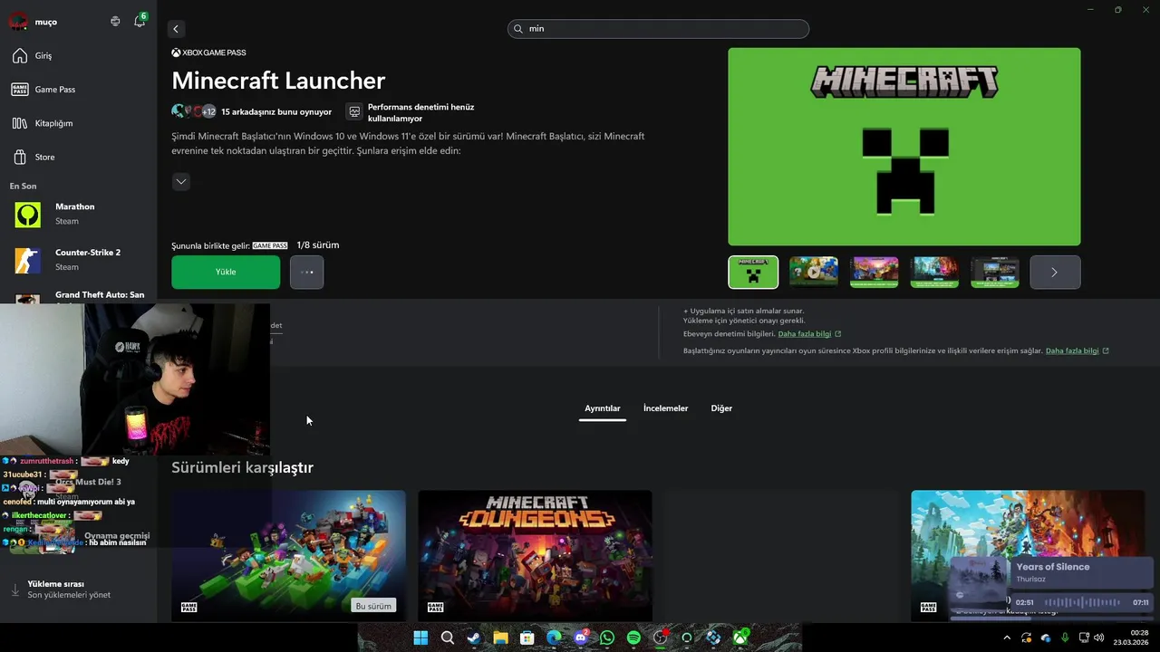Viewport: 1160px width, 652px height.
Task: Open first Daha fazla bilgi parental link
Action: (x=805, y=334)
